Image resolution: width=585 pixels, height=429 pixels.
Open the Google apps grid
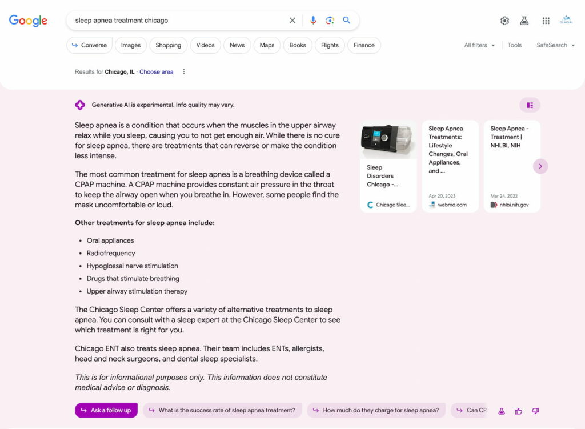click(546, 21)
